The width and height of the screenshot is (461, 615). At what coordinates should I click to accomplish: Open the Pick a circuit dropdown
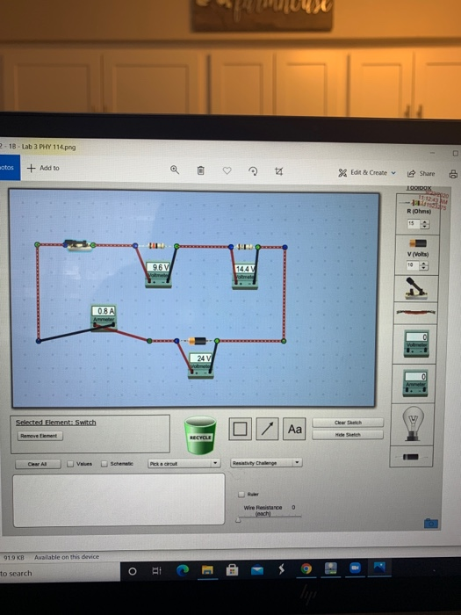coord(184,463)
